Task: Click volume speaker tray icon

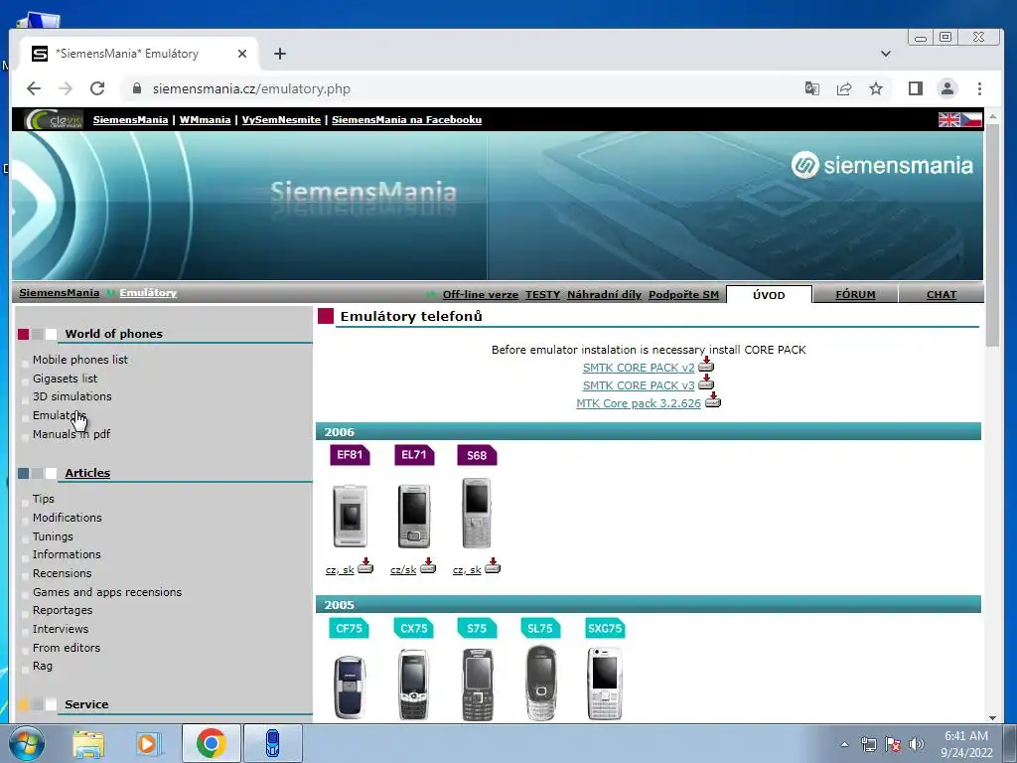Action: click(x=917, y=744)
